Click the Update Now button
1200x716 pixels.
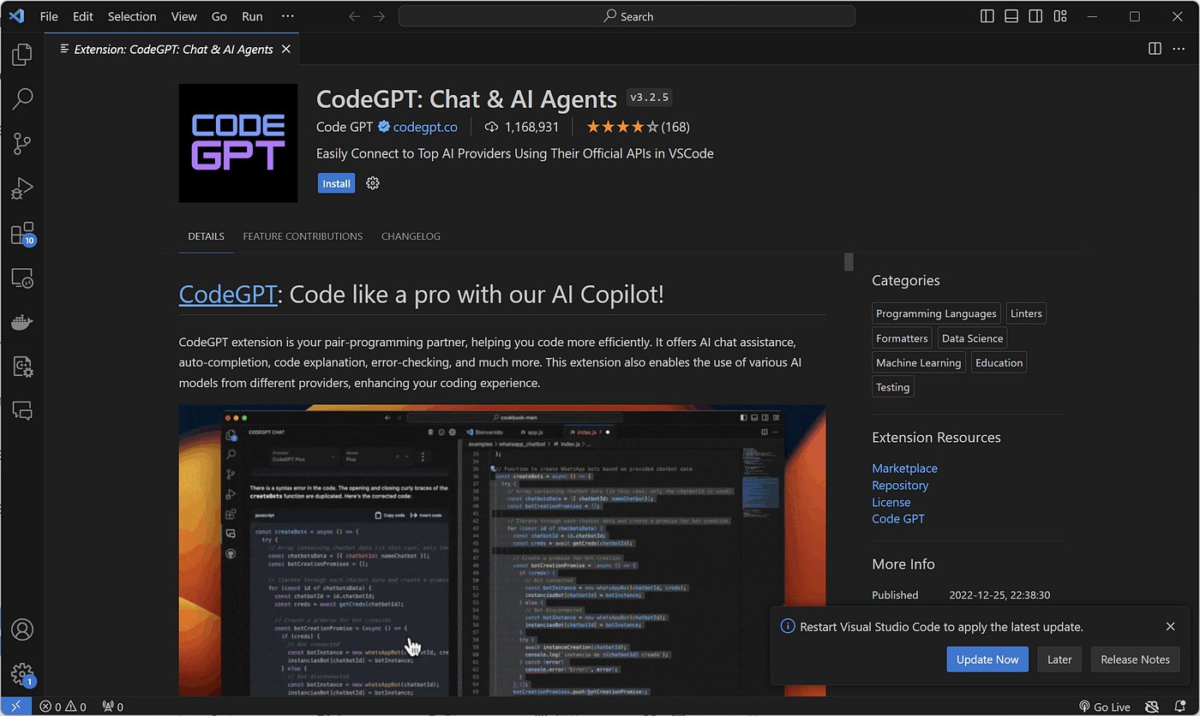coord(987,659)
